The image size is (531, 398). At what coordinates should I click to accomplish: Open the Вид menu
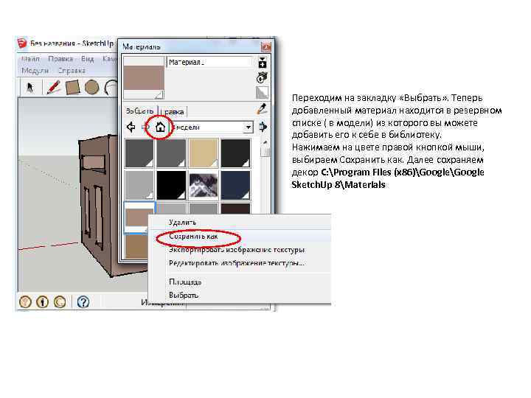click(x=87, y=59)
